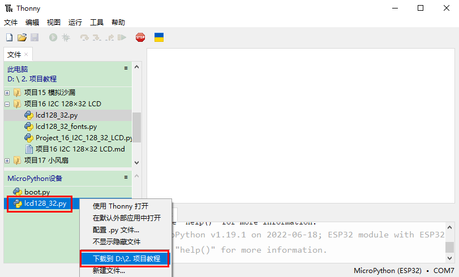
Task: Click the Open file folder icon
Action: tap(22, 38)
